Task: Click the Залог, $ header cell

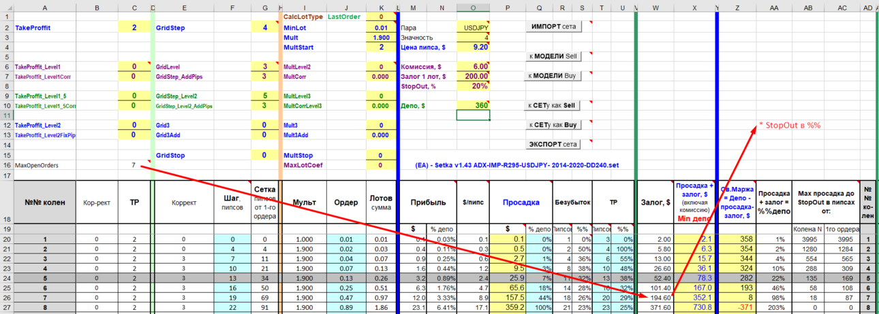Action: (x=656, y=203)
